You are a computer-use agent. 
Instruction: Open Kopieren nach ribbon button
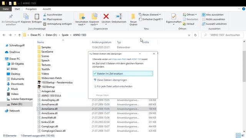click(x=94, y=20)
